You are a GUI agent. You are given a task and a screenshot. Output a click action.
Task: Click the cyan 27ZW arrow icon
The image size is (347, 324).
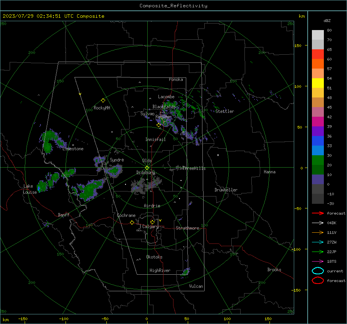click(x=318, y=242)
